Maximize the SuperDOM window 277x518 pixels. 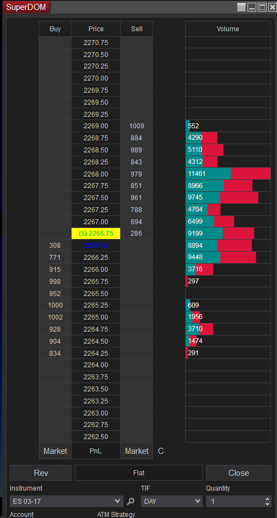click(x=262, y=7)
